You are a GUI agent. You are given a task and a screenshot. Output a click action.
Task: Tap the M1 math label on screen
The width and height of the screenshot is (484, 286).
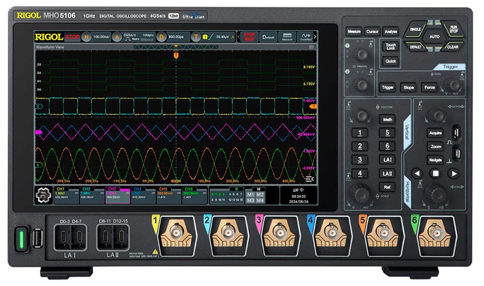pos(250,194)
